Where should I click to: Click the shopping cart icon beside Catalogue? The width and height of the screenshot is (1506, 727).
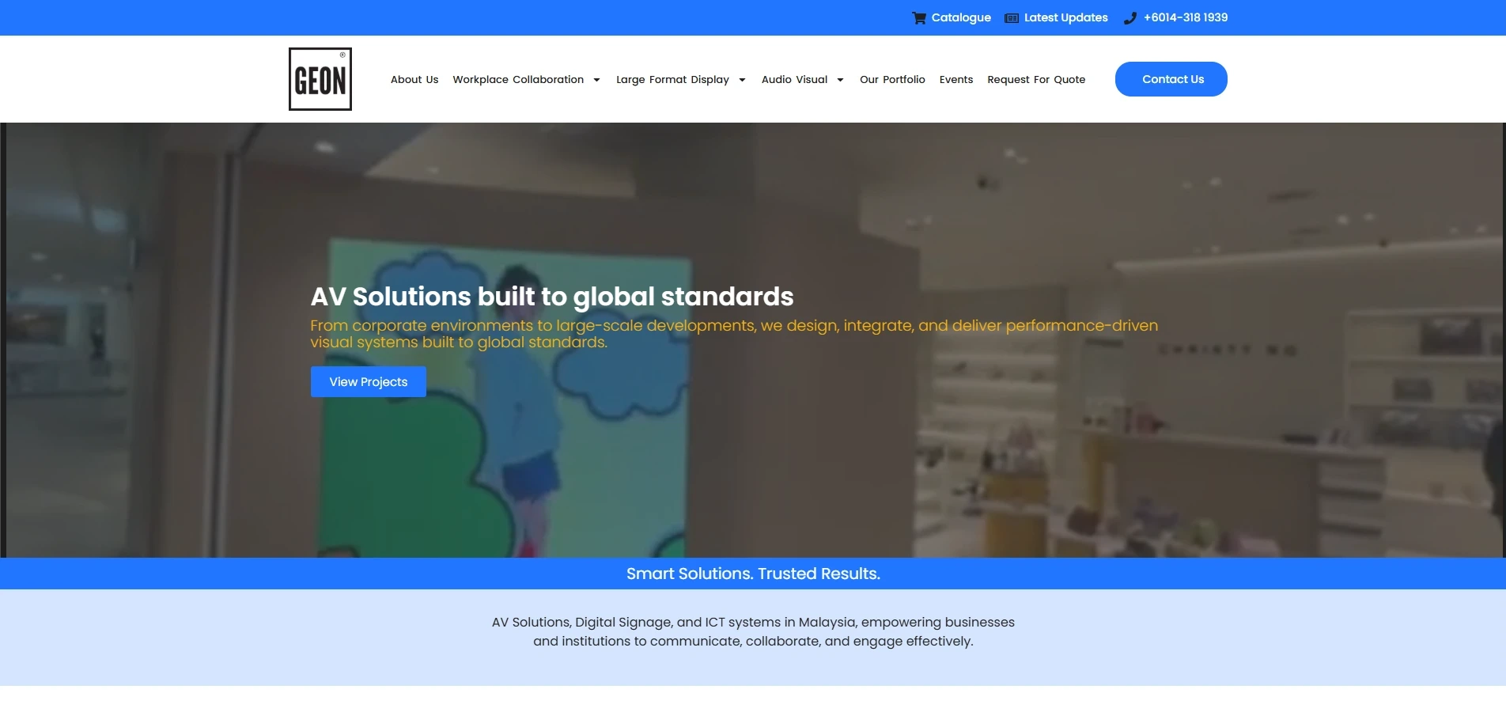[x=919, y=17]
